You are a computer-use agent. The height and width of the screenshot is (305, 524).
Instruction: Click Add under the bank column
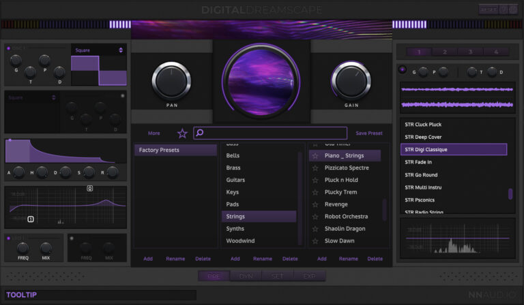coord(148,259)
